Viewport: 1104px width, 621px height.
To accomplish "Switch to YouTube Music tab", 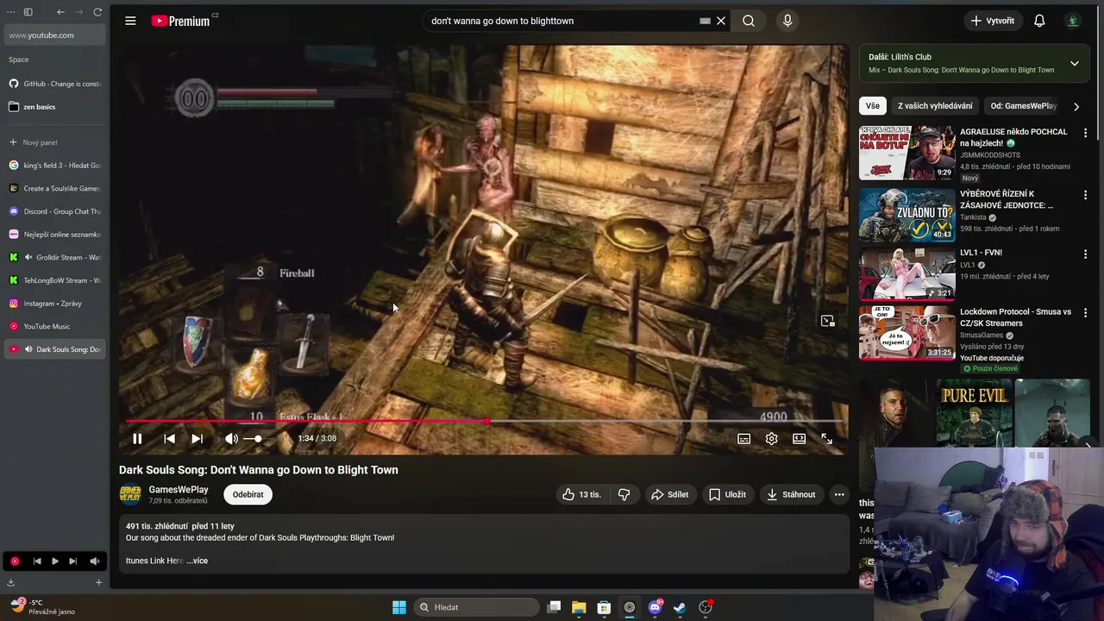I will [55, 326].
